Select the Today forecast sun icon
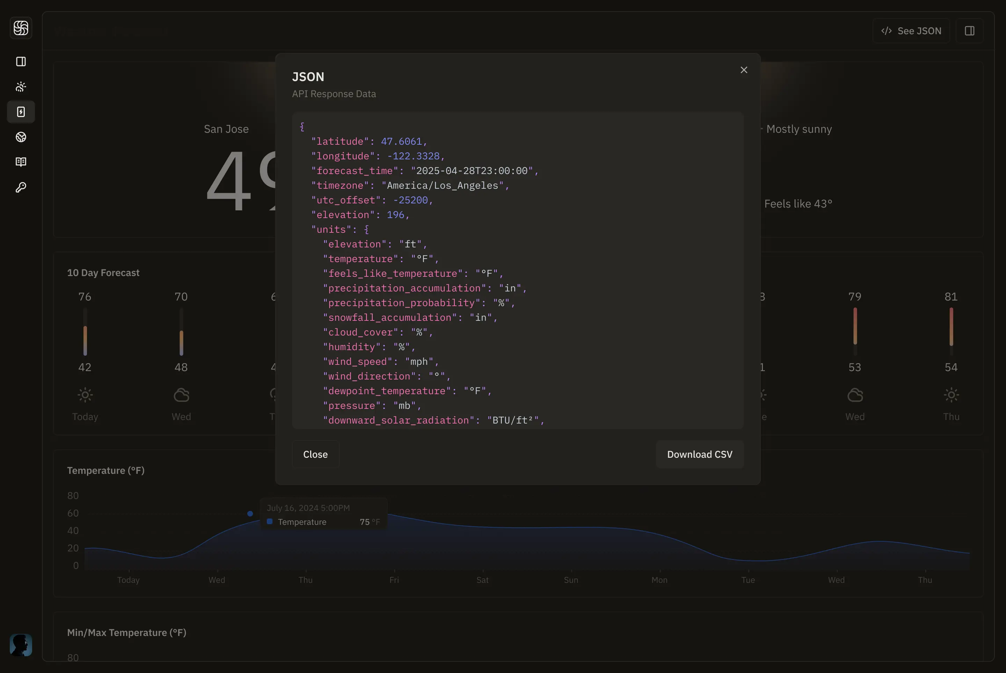Viewport: 1006px width, 673px height. (x=85, y=395)
